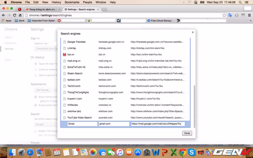
Task: Open the App Store in the Dock
Action: (x=138, y=152)
